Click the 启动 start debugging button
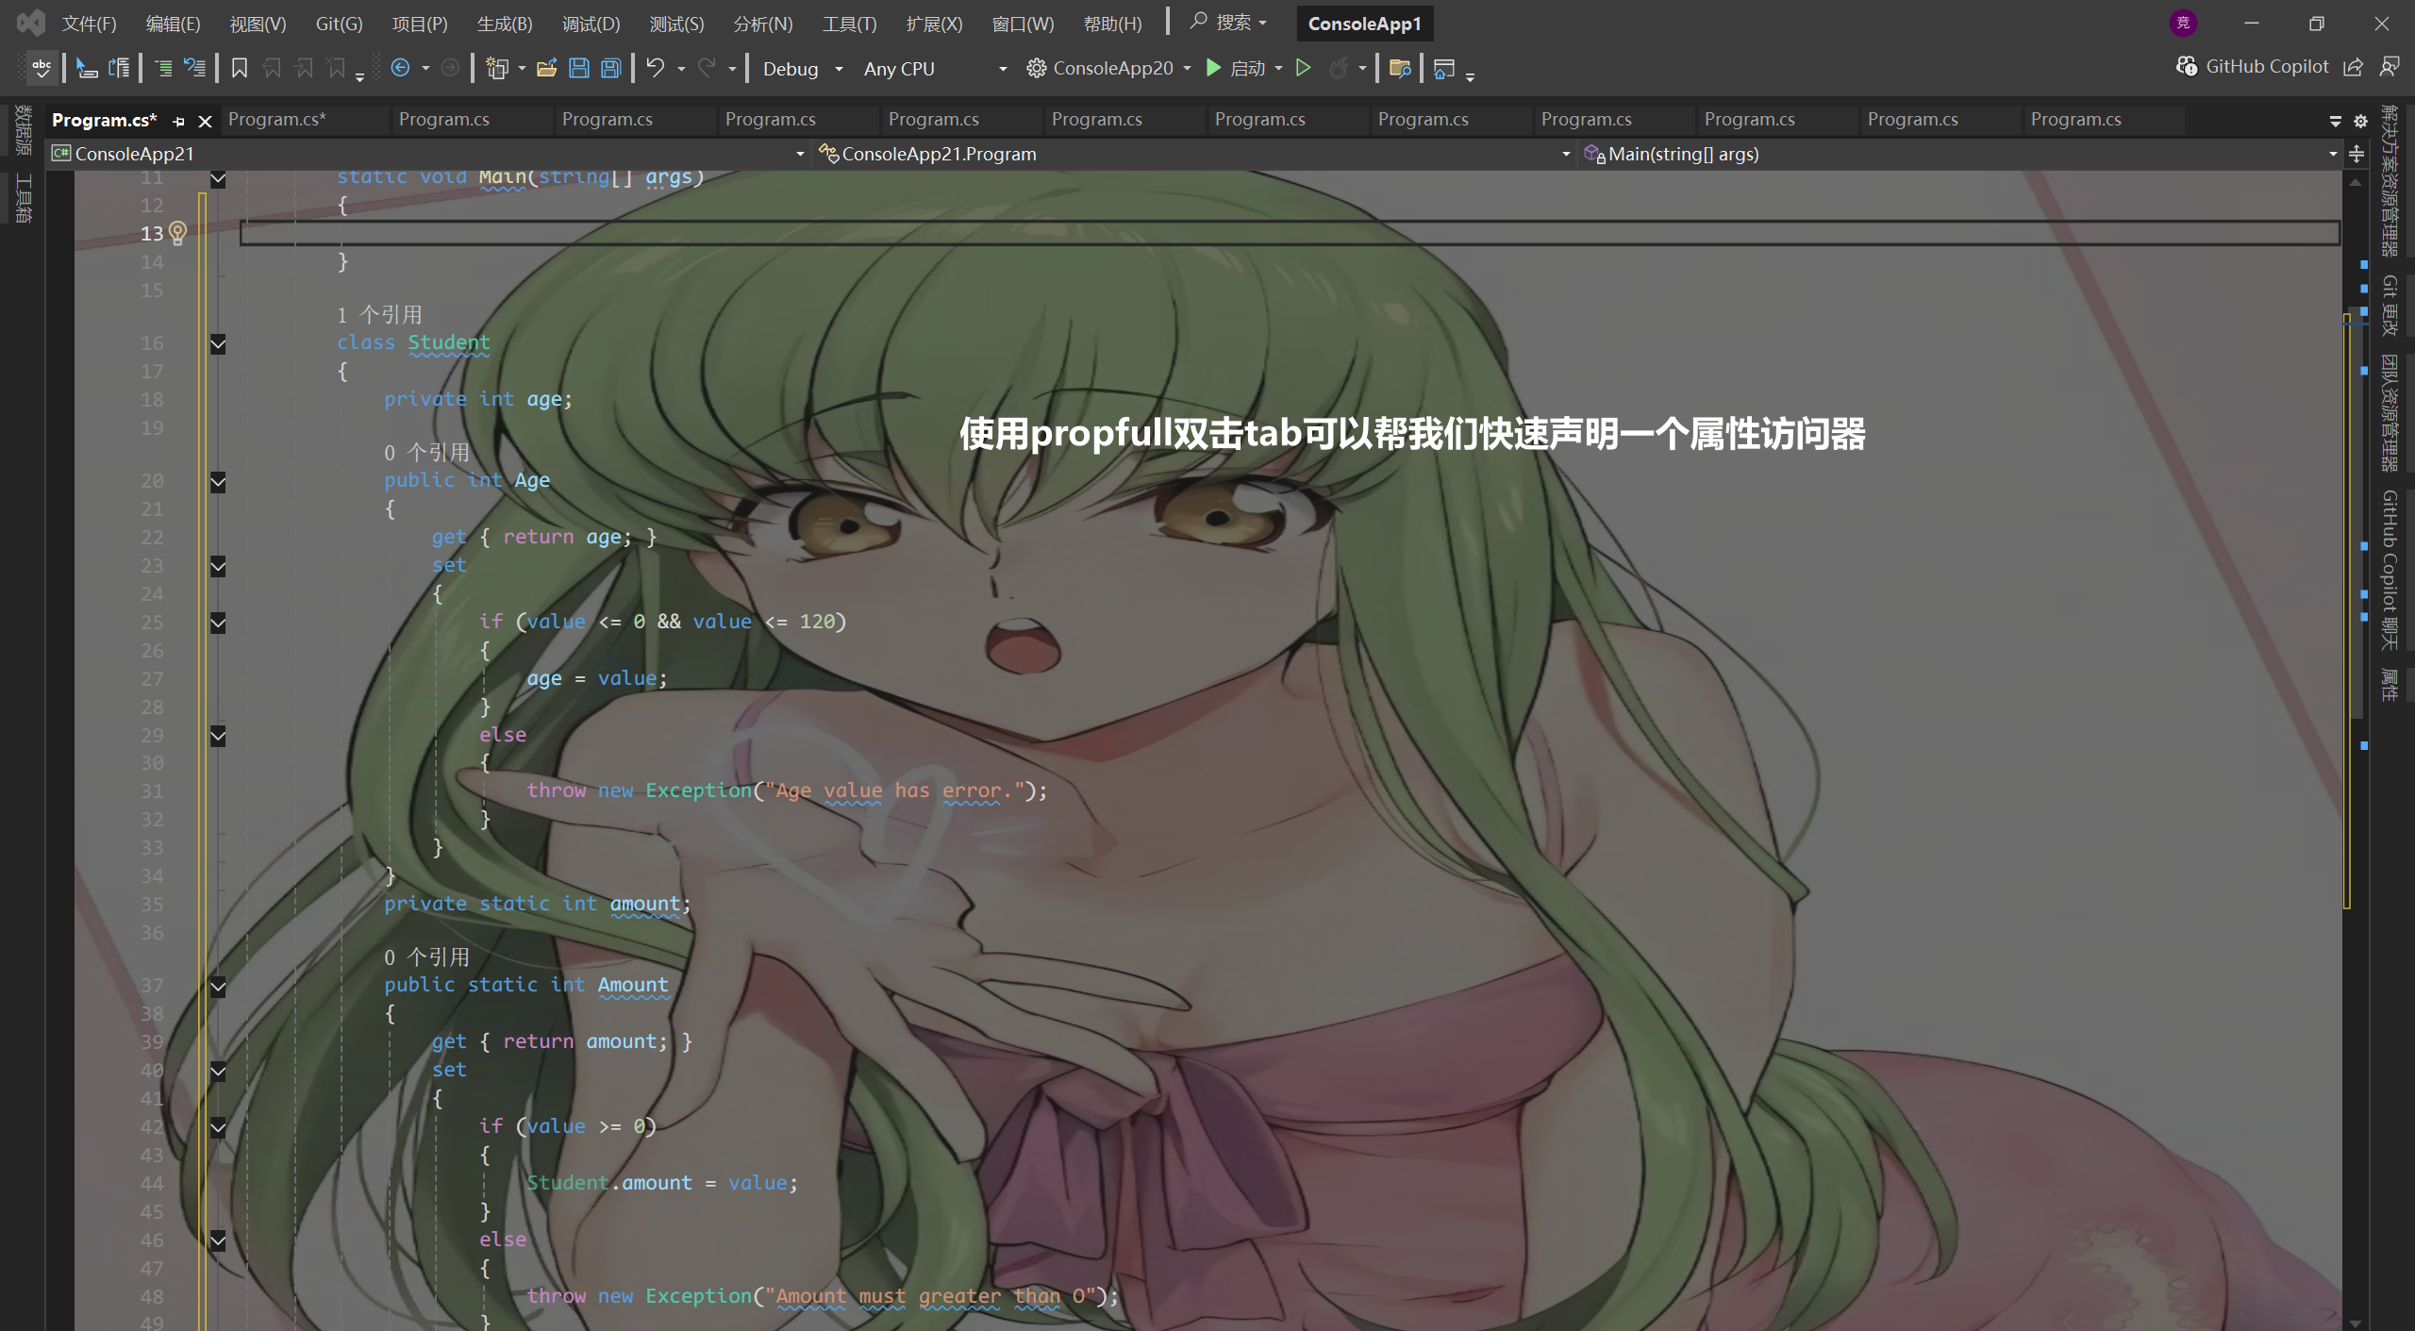2415x1331 pixels. (1236, 68)
